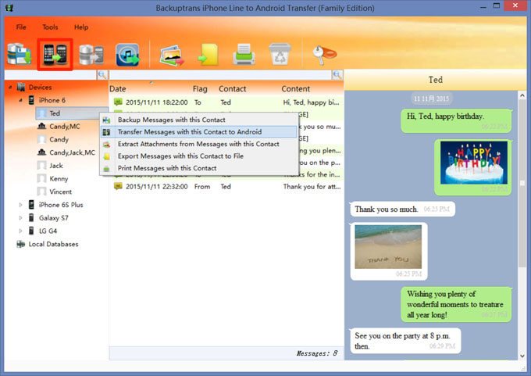Sort messages by Flag column header

point(200,89)
